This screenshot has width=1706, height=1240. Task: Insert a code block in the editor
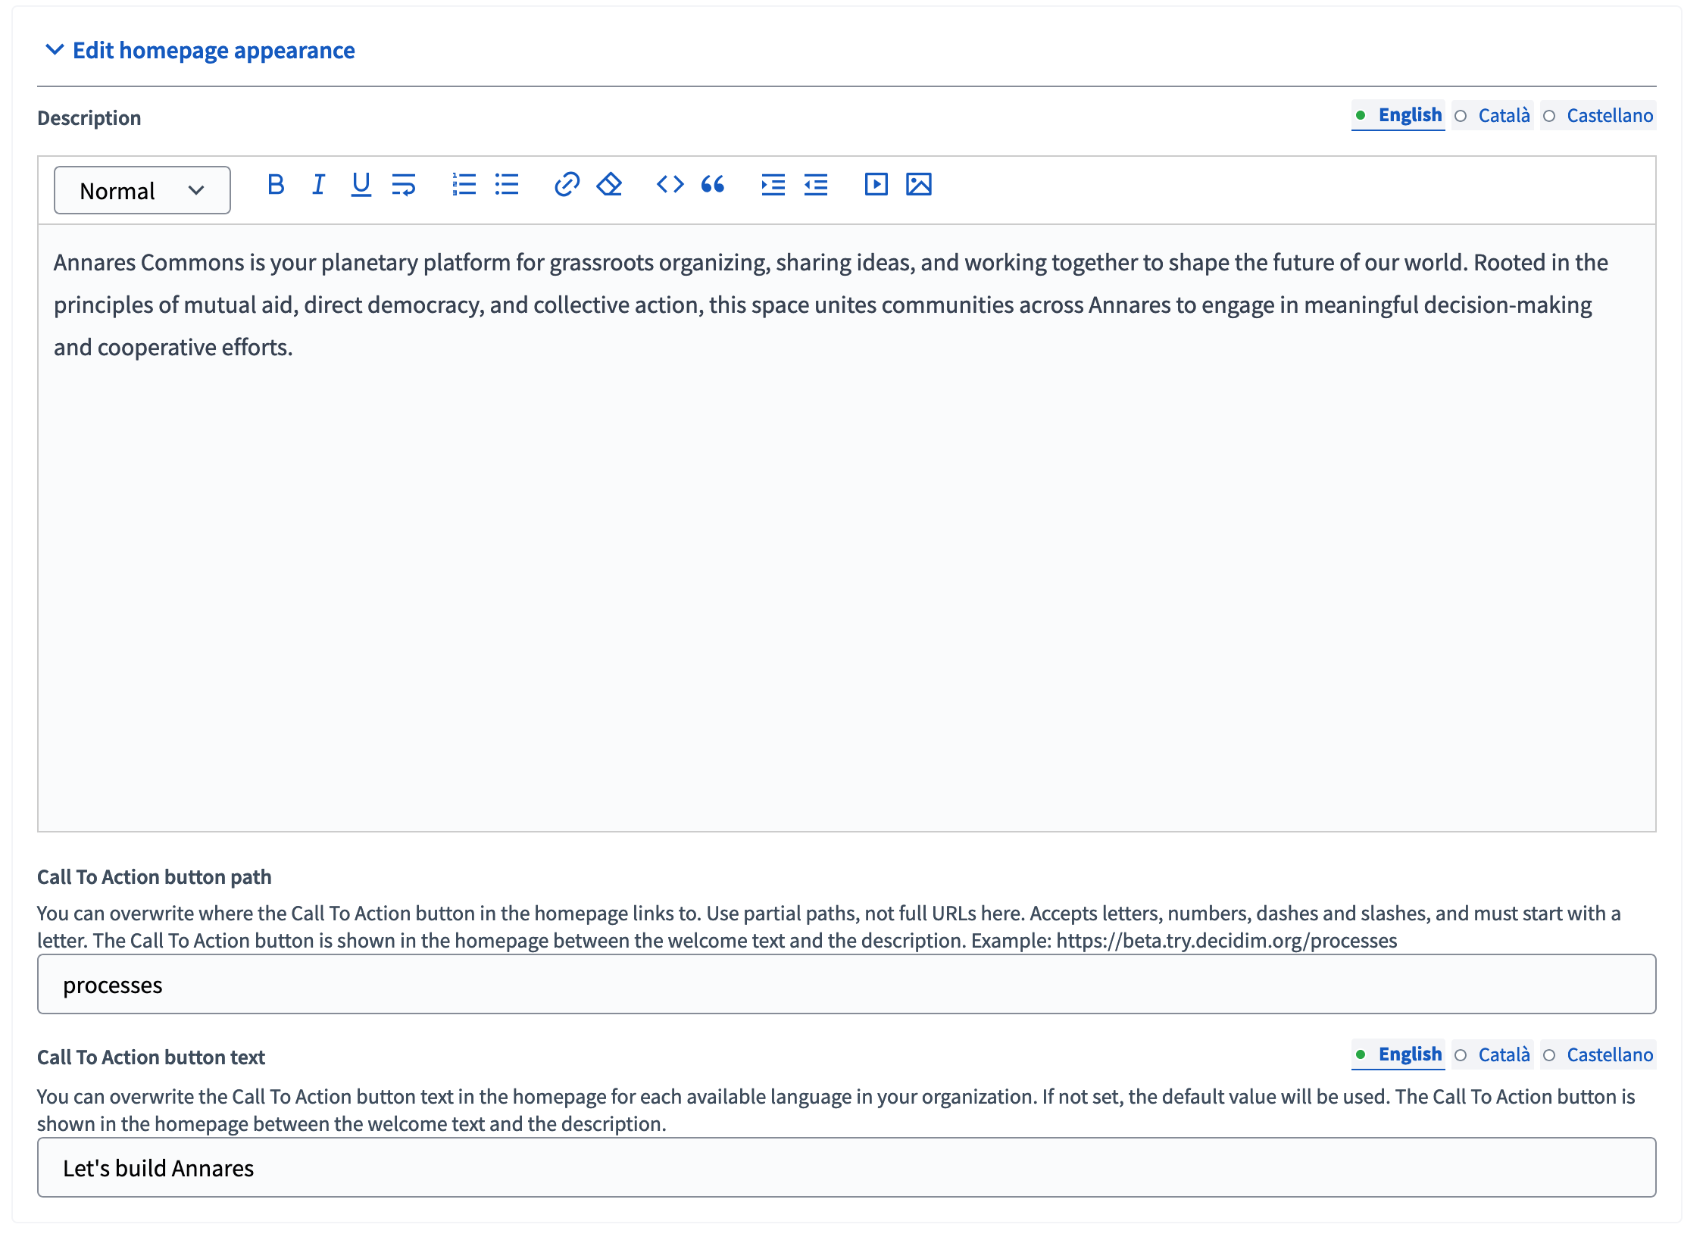tap(670, 184)
